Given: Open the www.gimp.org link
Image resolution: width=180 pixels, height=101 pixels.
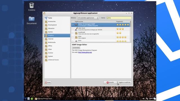Looking at the screenshot, I should point(85,52).
